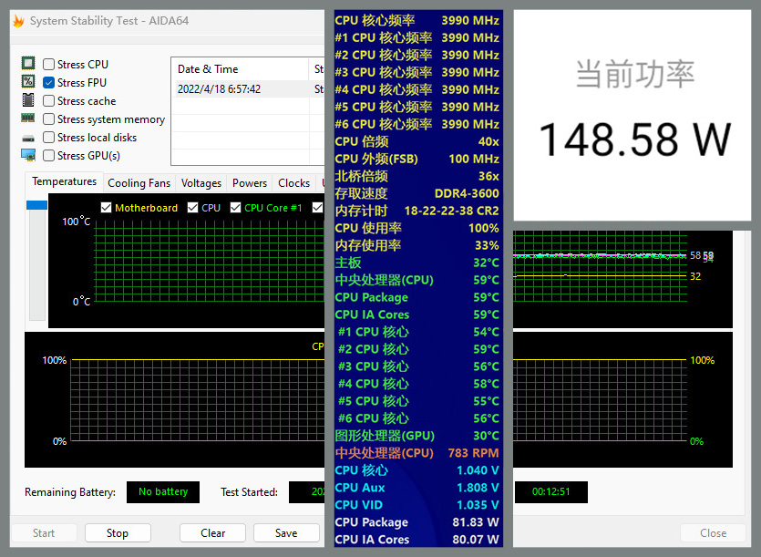Select the Stress CPU icon
The width and height of the screenshot is (761, 557).
[29, 64]
